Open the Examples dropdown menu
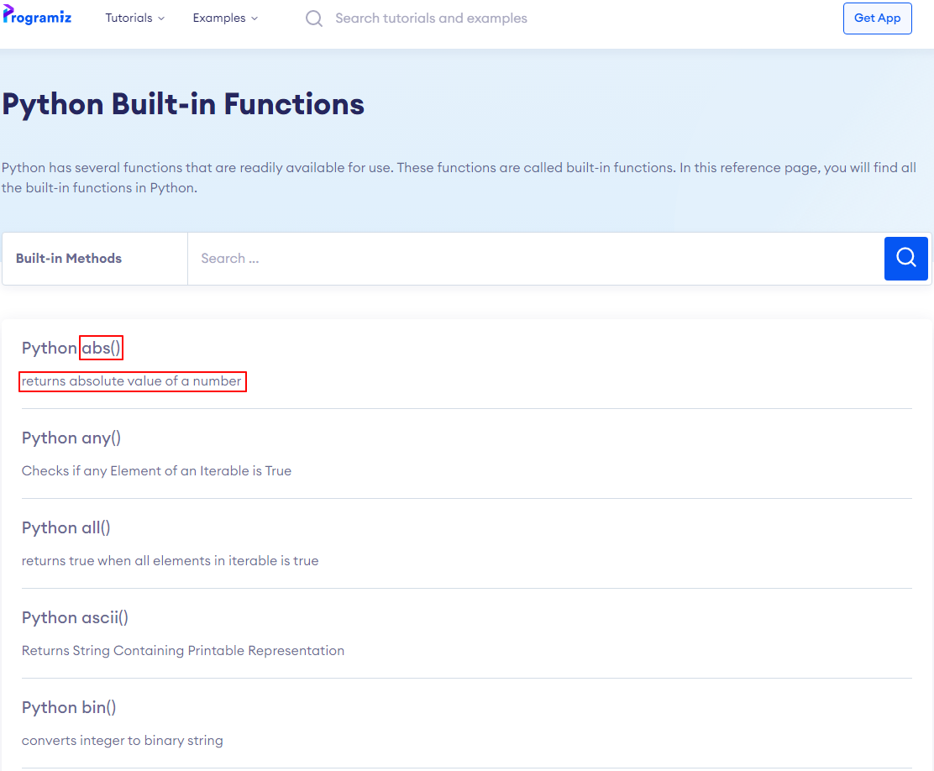Image resolution: width=934 pixels, height=771 pixels. (x=225, y=18)
